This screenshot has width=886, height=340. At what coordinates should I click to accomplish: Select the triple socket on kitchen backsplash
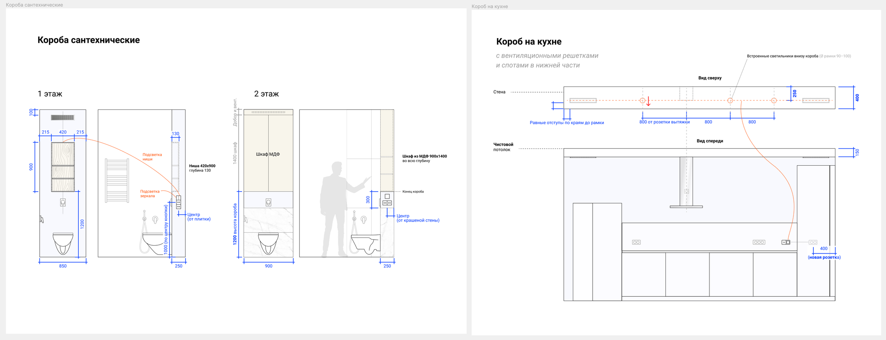tap(759, 242)
